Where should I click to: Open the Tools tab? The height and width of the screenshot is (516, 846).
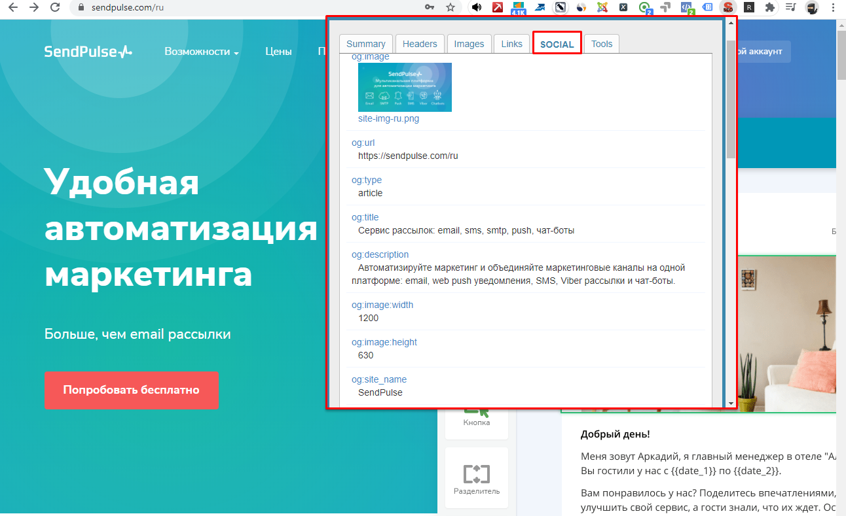[x=601, y=44]
